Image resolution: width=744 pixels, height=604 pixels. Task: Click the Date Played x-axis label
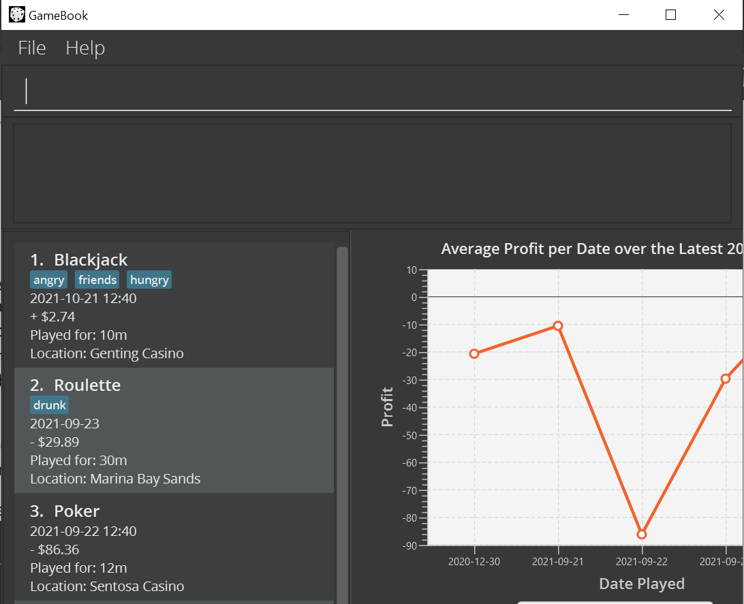pos(642,584)
